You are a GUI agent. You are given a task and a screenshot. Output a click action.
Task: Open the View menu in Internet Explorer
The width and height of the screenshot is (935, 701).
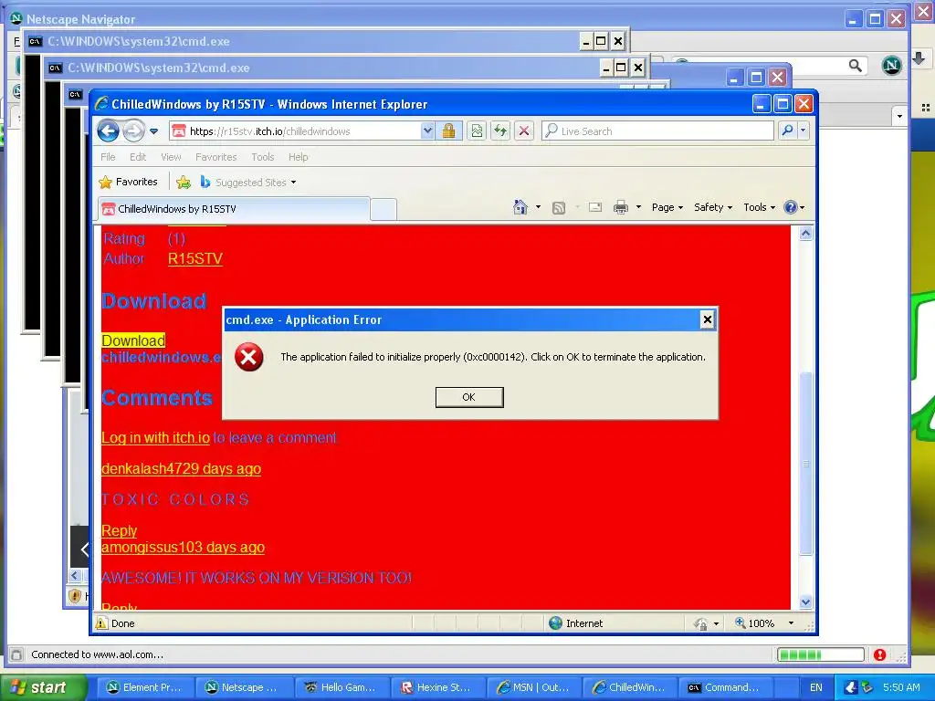[171, 157]
